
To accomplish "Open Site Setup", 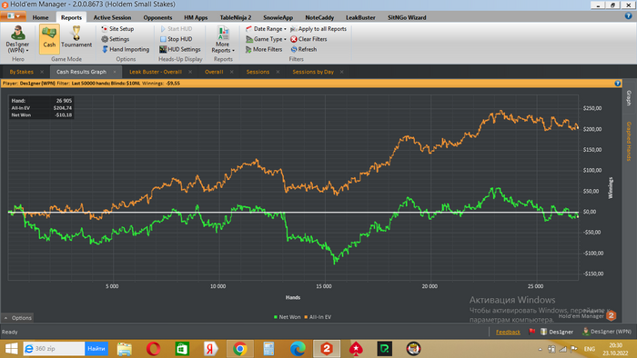I will click(117, 29).
